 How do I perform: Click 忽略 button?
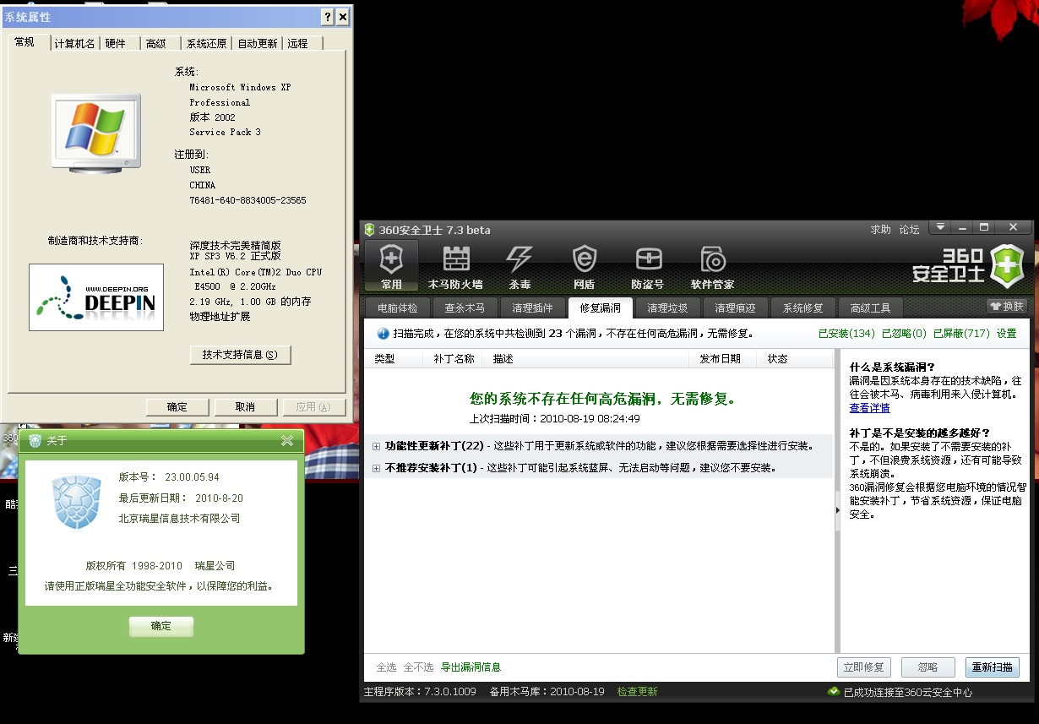[927, 667]
